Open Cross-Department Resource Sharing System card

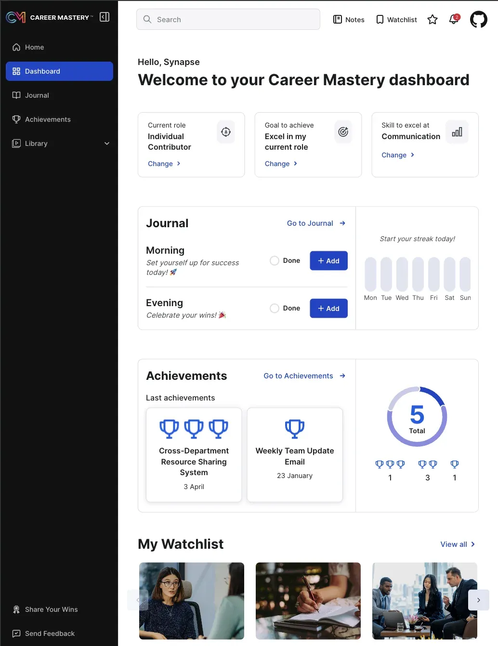194,455
